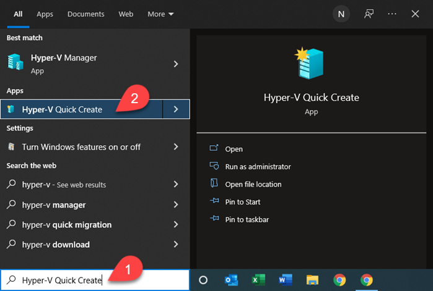Click the N user account avatar

341,14
